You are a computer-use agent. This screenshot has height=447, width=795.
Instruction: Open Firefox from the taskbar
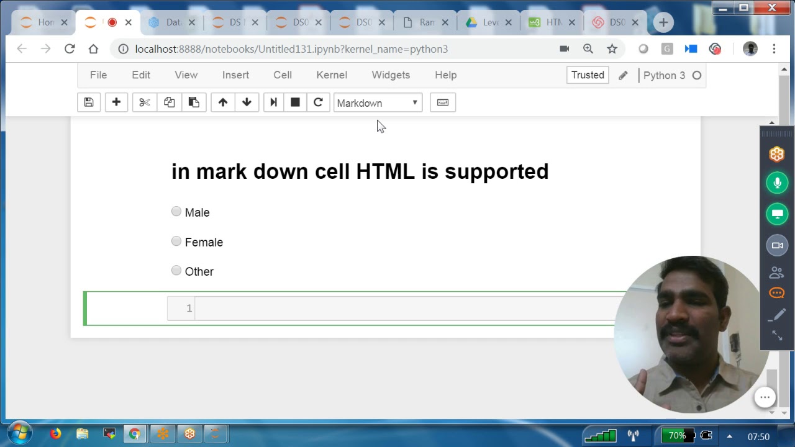tap(55, 434)
